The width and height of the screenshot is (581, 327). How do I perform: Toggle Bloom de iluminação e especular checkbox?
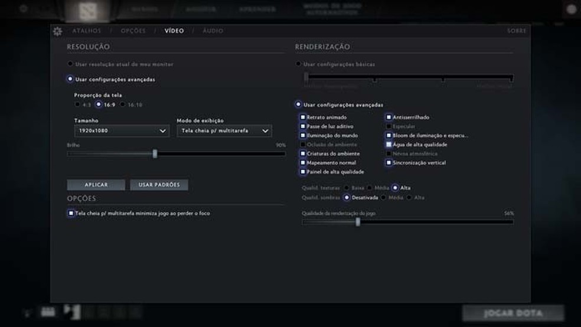click(389, 135)
